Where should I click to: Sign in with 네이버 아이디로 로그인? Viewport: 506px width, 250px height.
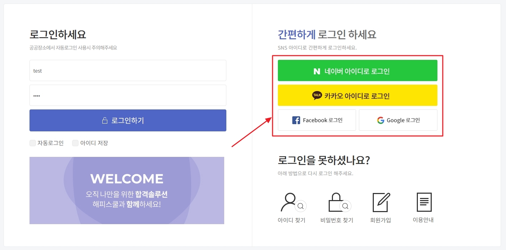357,70
